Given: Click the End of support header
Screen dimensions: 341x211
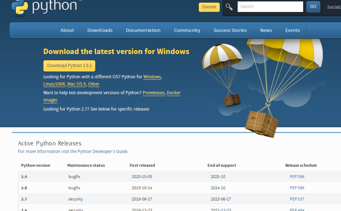Looking at the screenshot, I should (222, 165).
